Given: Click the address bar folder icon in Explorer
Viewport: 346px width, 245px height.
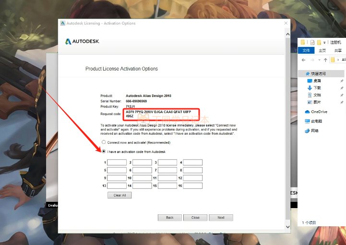Looking at the screenshot, I should pyautogui.click(x=333, y=60).
